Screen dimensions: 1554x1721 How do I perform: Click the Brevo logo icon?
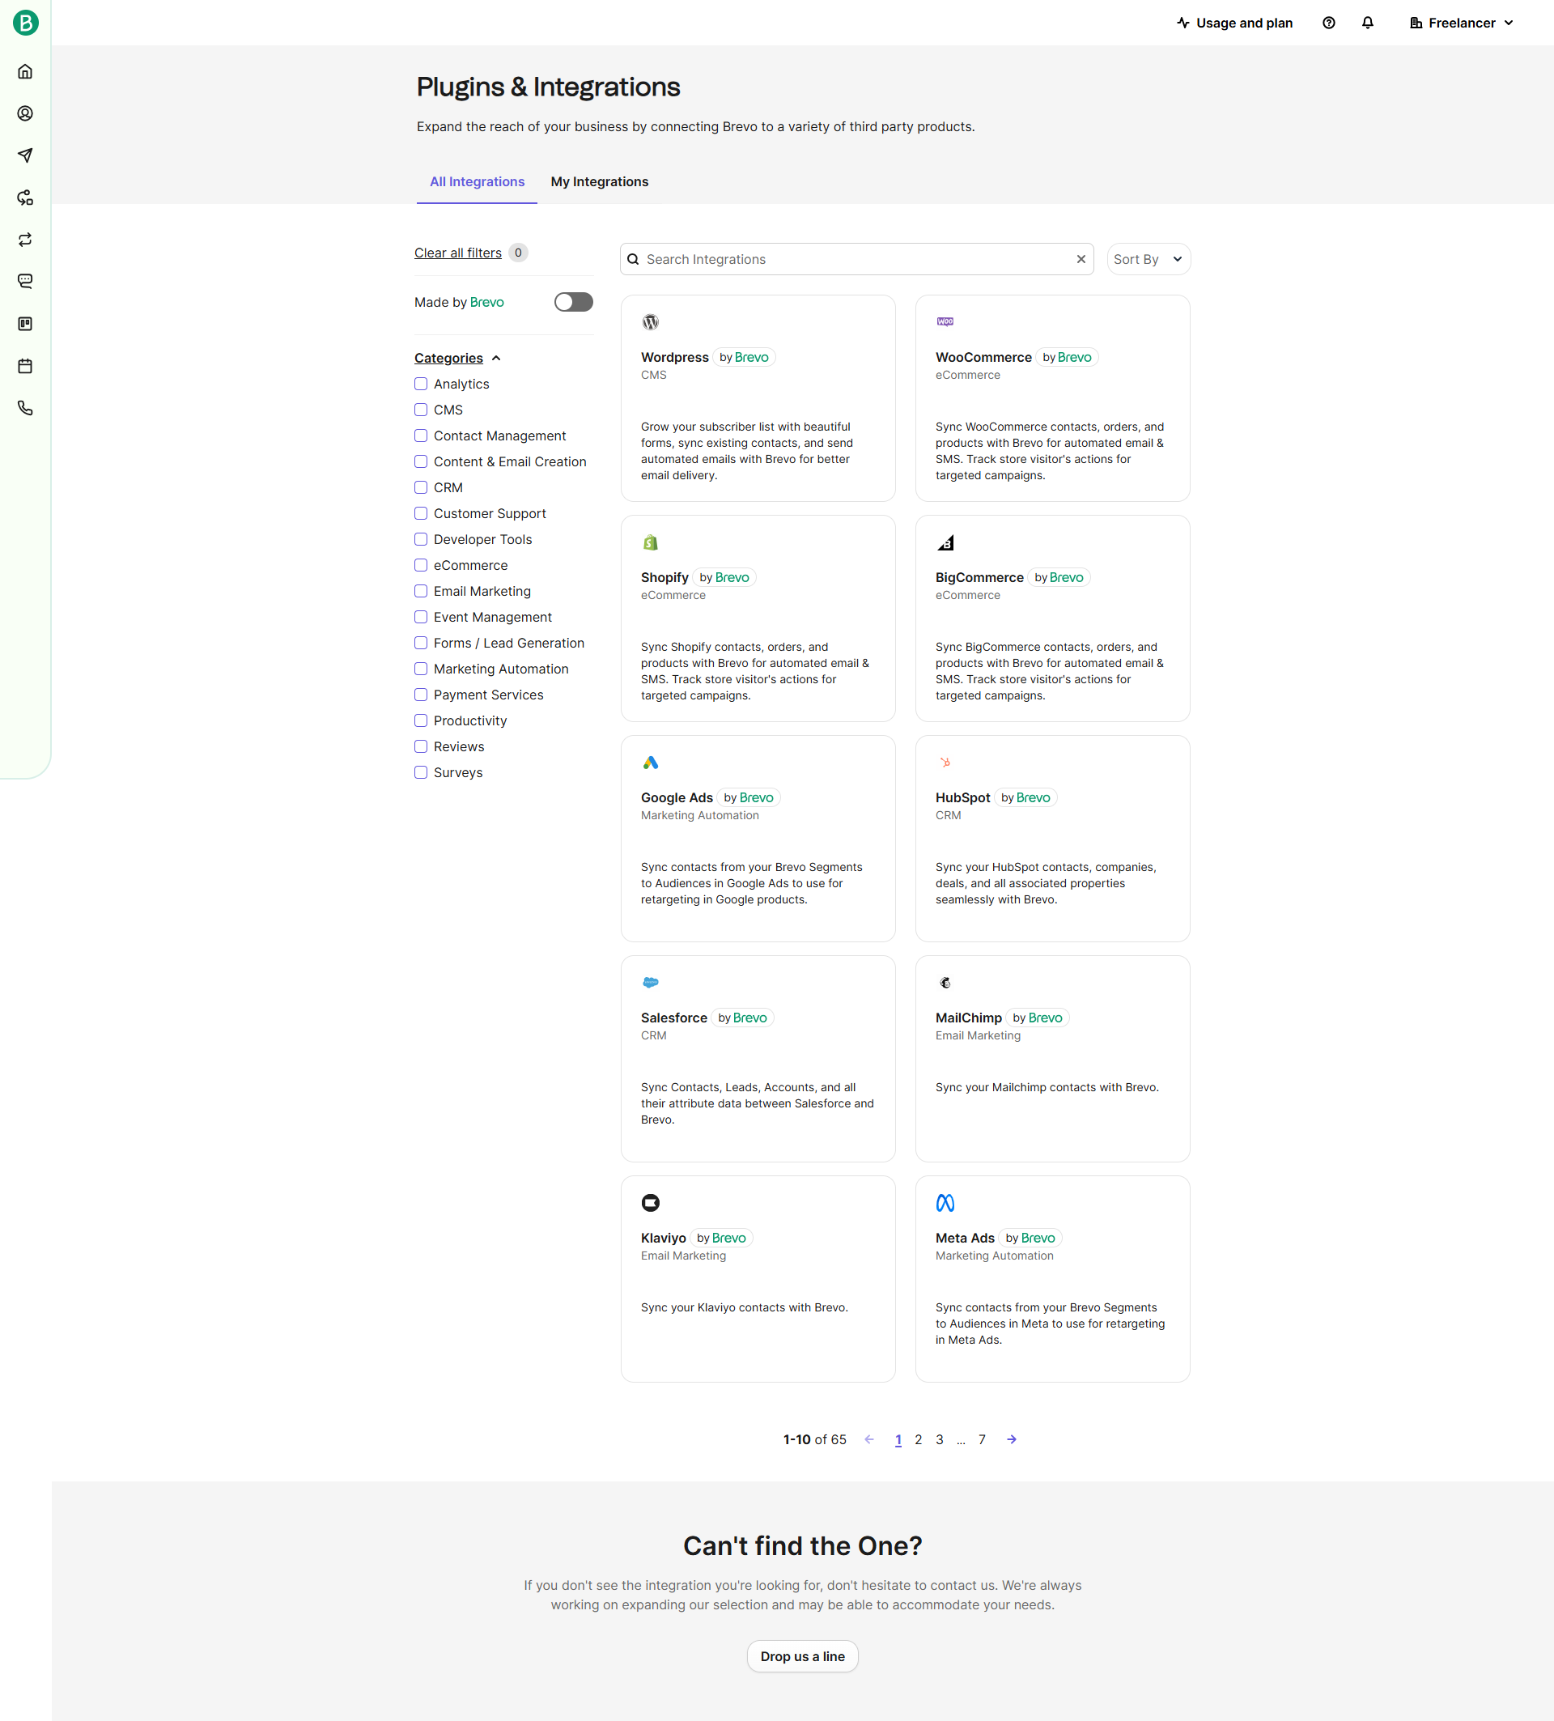pos(26,23)
